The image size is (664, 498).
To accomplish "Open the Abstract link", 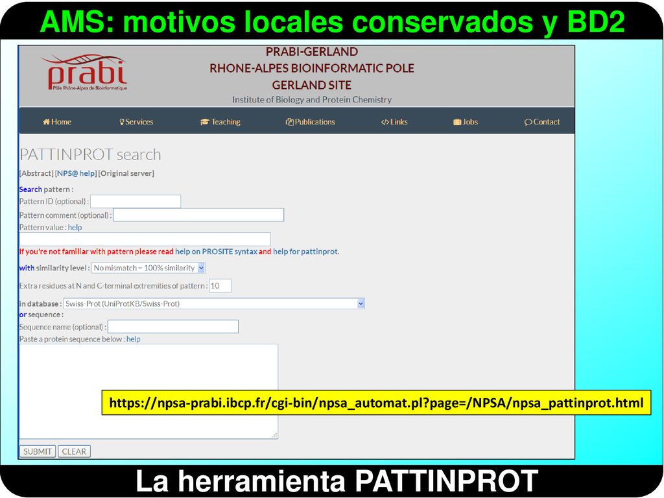I will pos(36,173).
